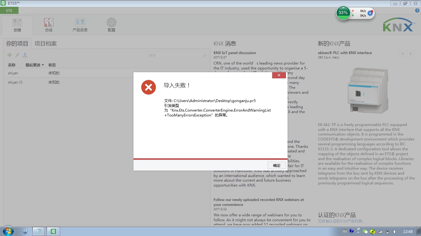421x236 pixels.
Task: Click the help question mark icon
Action: pos(417,10)
